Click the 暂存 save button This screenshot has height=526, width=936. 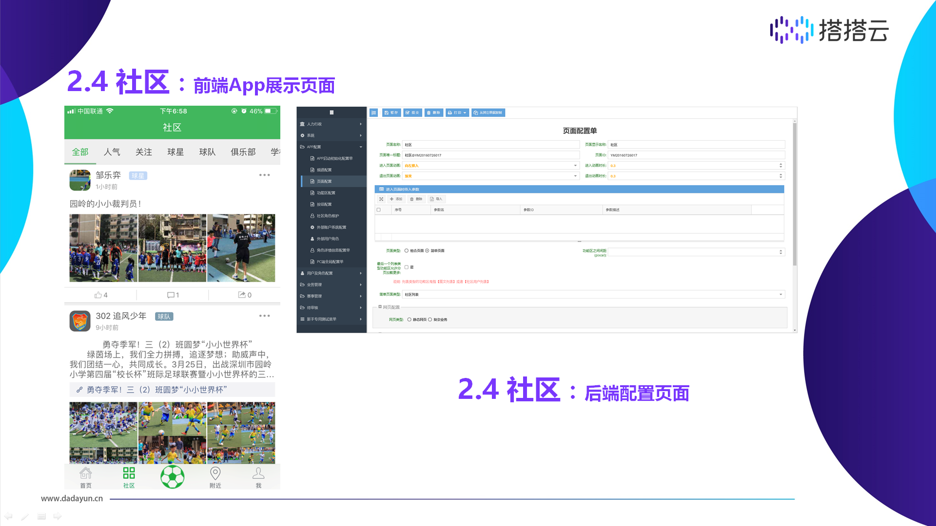(391, 113)
